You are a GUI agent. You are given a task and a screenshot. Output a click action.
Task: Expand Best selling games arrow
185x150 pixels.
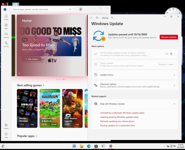click(x=43, y=85)
